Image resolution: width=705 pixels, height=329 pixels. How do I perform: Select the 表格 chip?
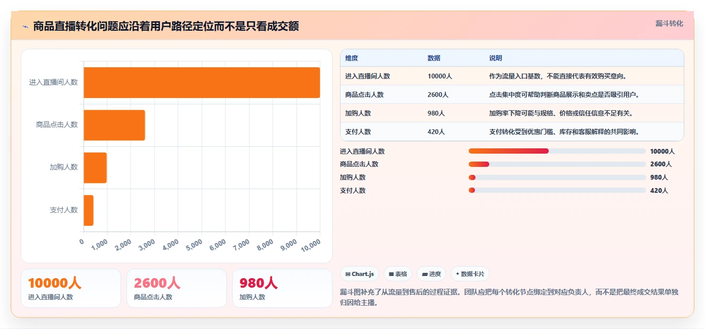(398, 274)
